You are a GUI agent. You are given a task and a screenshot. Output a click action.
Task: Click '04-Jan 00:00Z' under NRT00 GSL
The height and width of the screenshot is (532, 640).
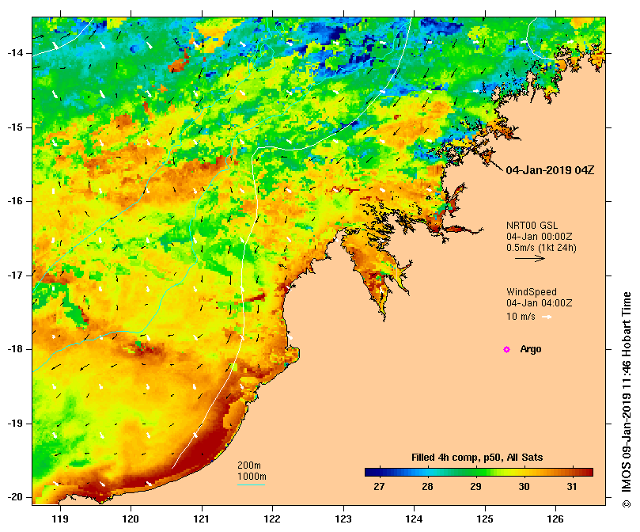[540, 237]
